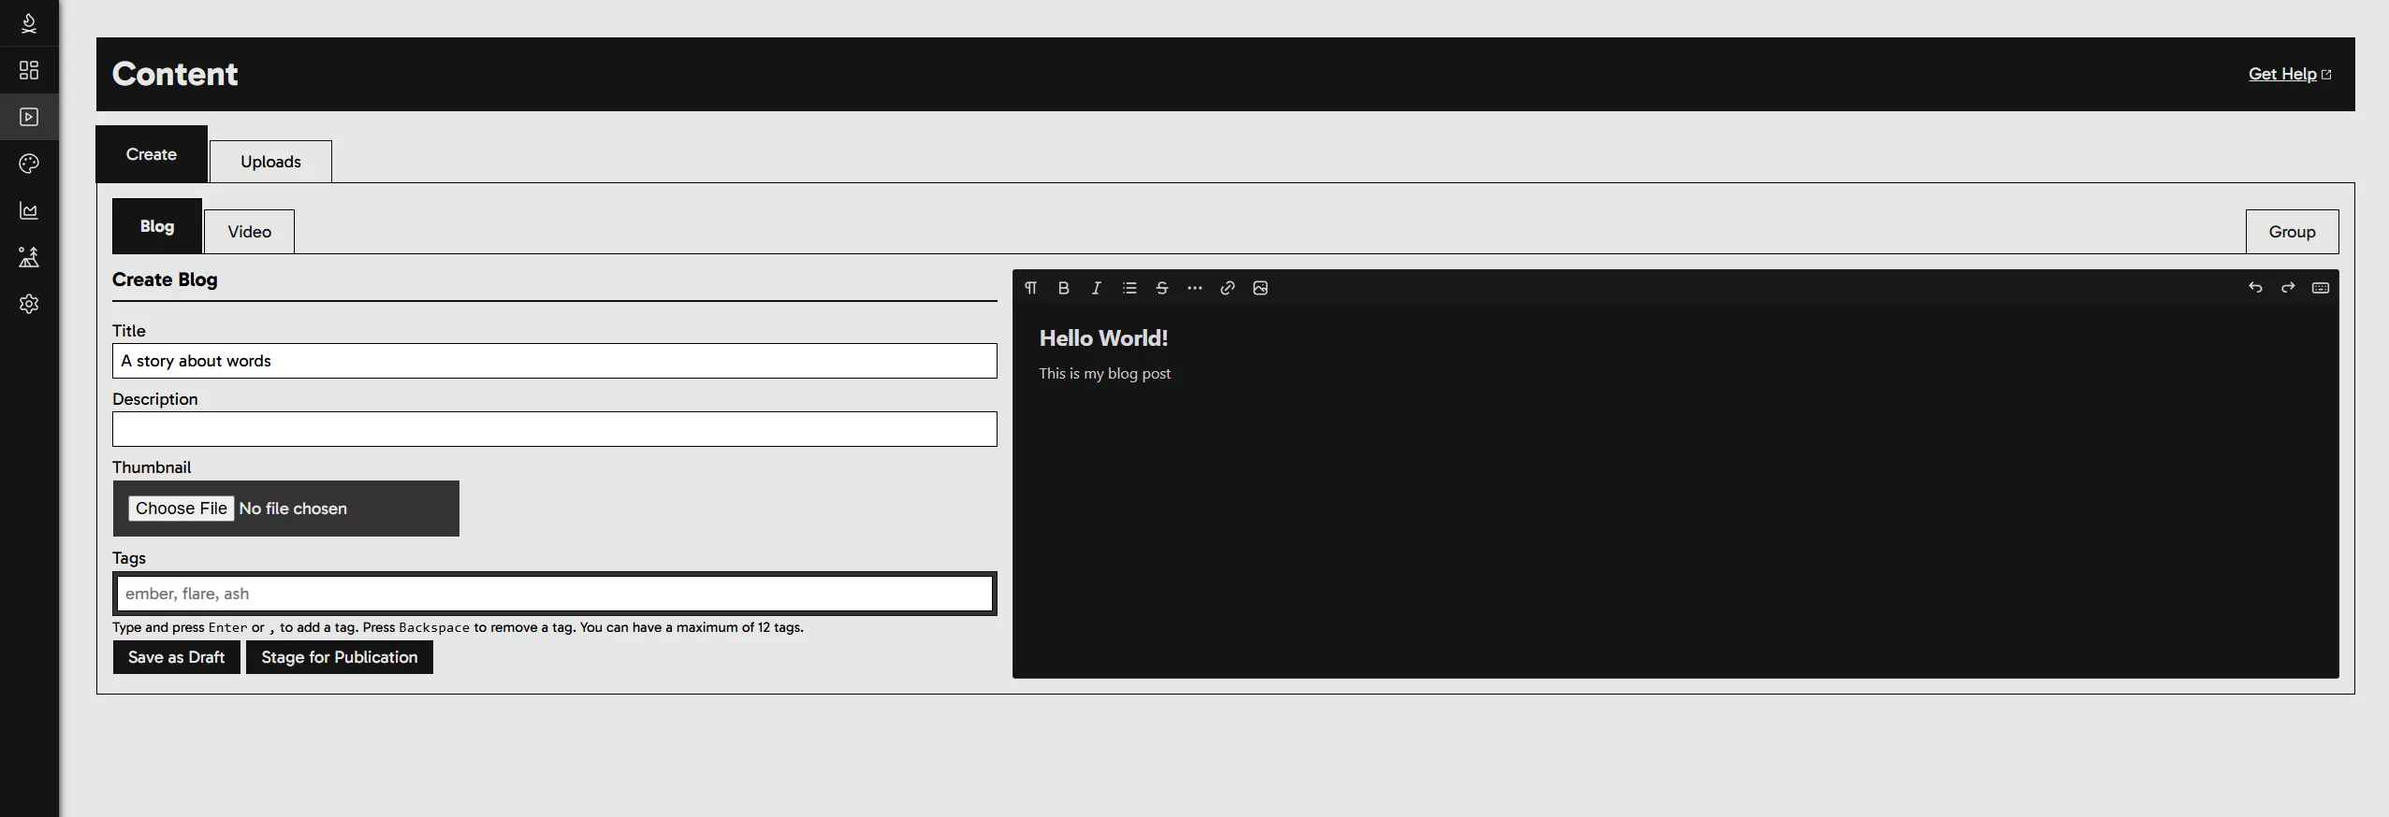The height and width of the screenshot is (817, 2389).
Task: Click the Content page title
Action: point(175,74)
